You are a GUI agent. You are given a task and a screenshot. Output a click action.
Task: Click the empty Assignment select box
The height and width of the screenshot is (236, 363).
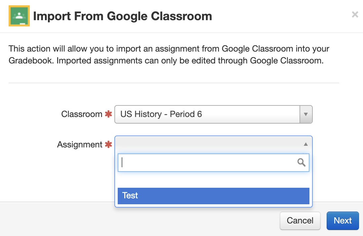point(208,144)
